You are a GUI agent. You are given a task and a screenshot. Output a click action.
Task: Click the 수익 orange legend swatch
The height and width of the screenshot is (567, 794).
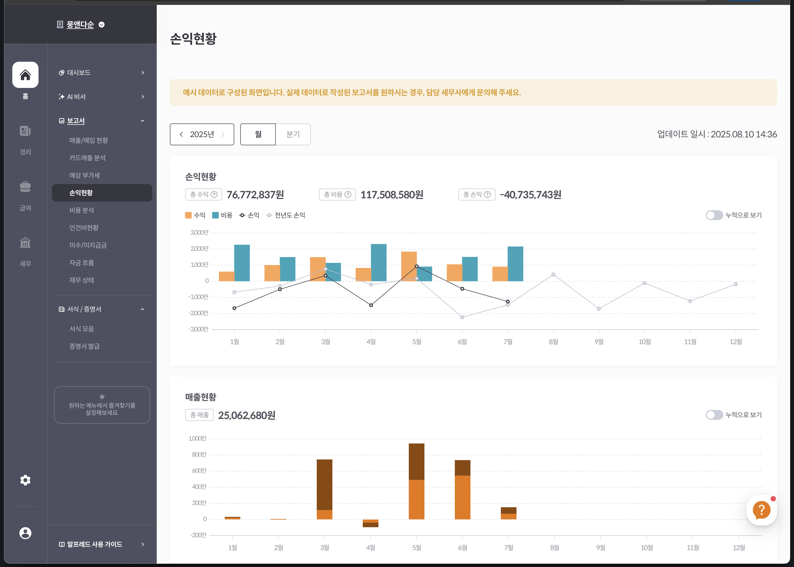point(188,215)
